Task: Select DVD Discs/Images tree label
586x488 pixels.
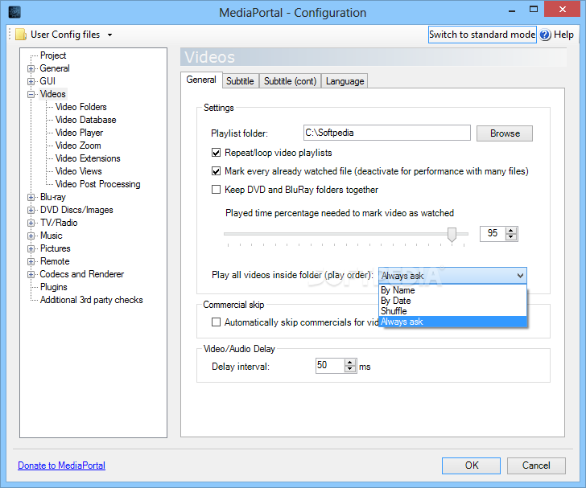Action: click(x=76, y=210)
